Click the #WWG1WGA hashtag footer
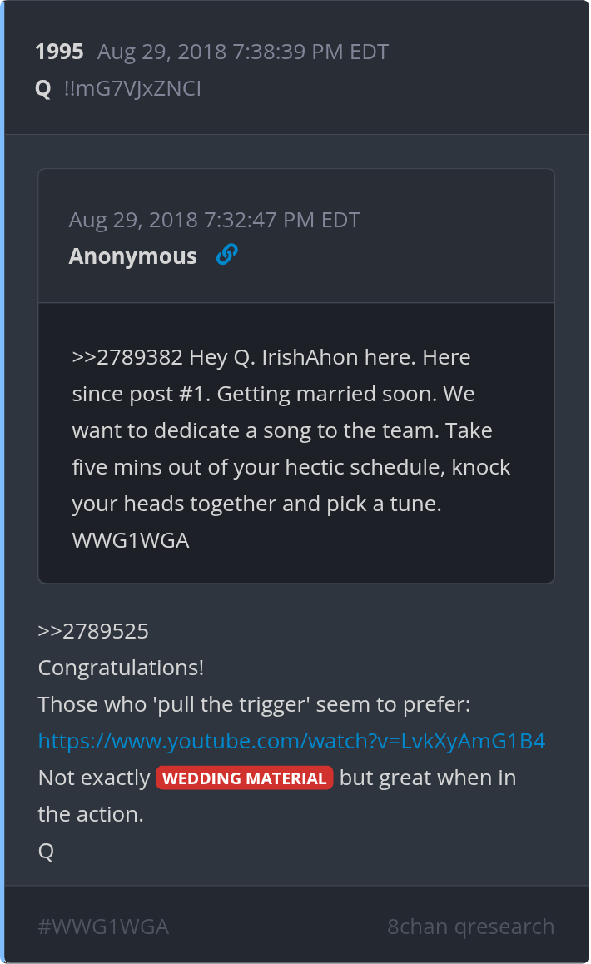Viewport: 591px width, 964px height. click(103, 927)
